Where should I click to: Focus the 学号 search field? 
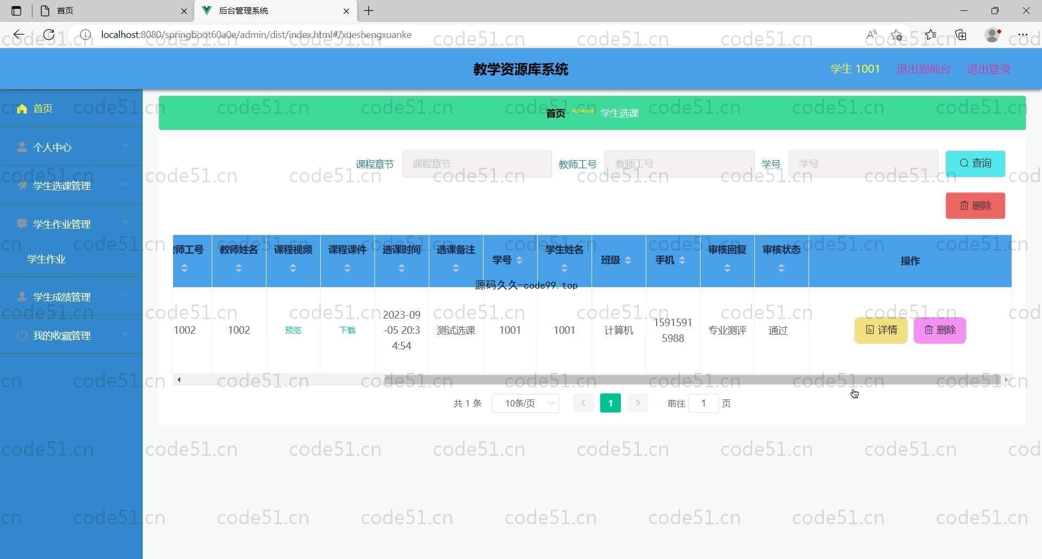pos(863,164)
